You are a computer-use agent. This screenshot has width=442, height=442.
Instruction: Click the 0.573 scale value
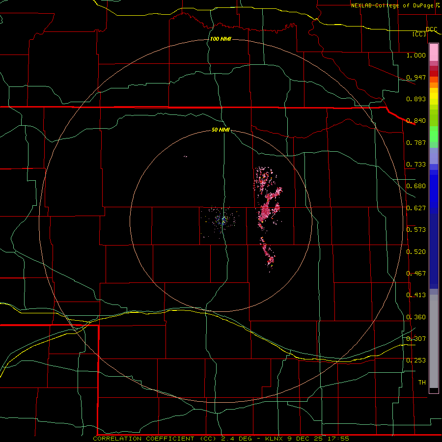[416, 230]
